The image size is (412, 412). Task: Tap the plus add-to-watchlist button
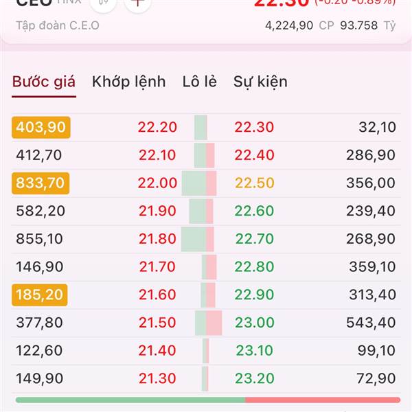click(137, 3)
